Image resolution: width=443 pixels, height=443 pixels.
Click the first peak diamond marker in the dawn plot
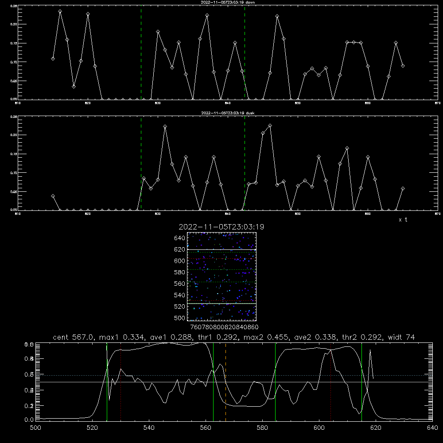point(60,12)
